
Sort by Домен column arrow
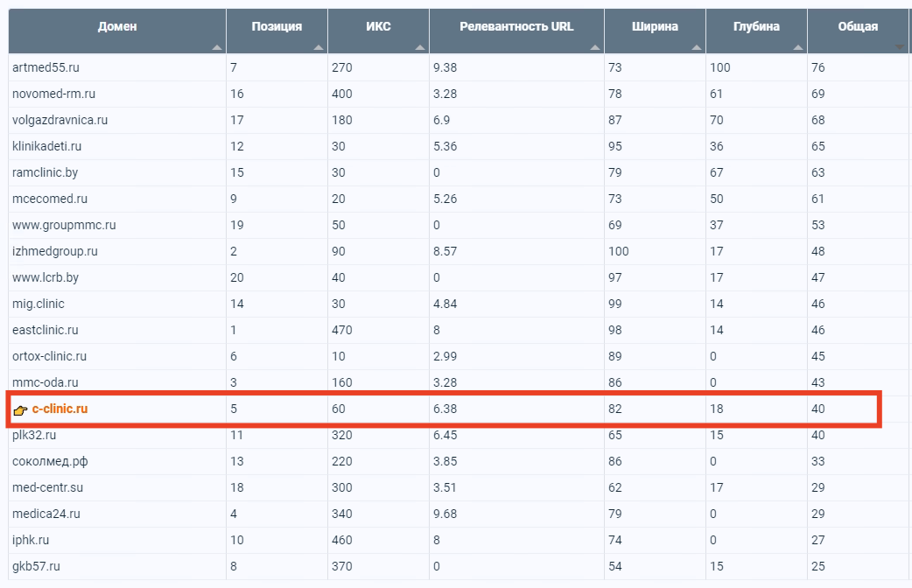coord(217,47)
